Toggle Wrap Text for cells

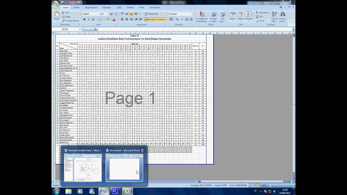pyautogui.click(x=151, y=14)
